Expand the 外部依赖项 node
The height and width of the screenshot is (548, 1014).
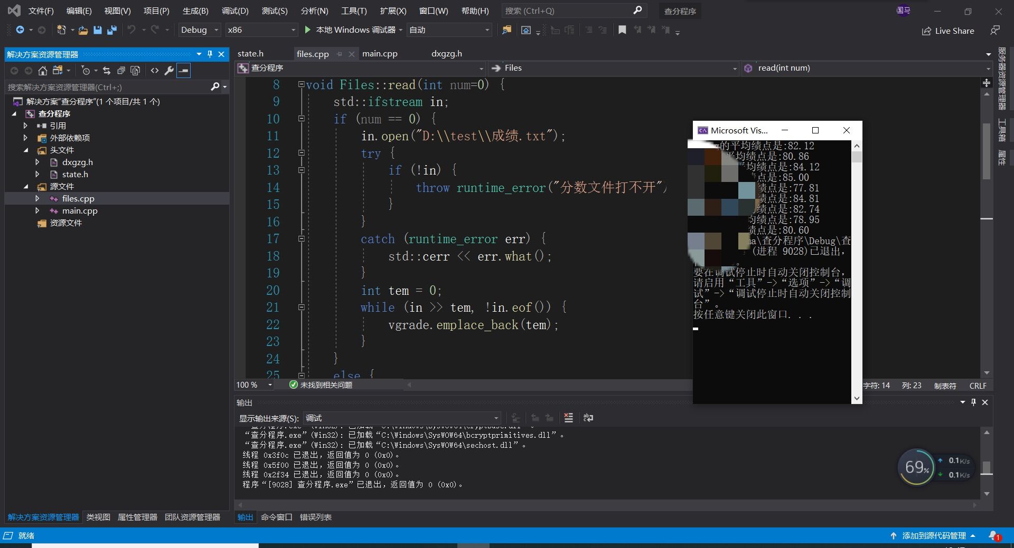[25, 138]
